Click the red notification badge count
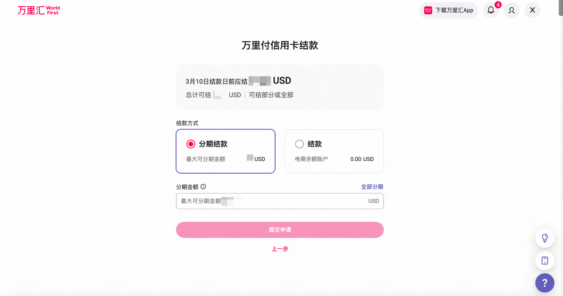563x296 pixels. click(498, 5)
